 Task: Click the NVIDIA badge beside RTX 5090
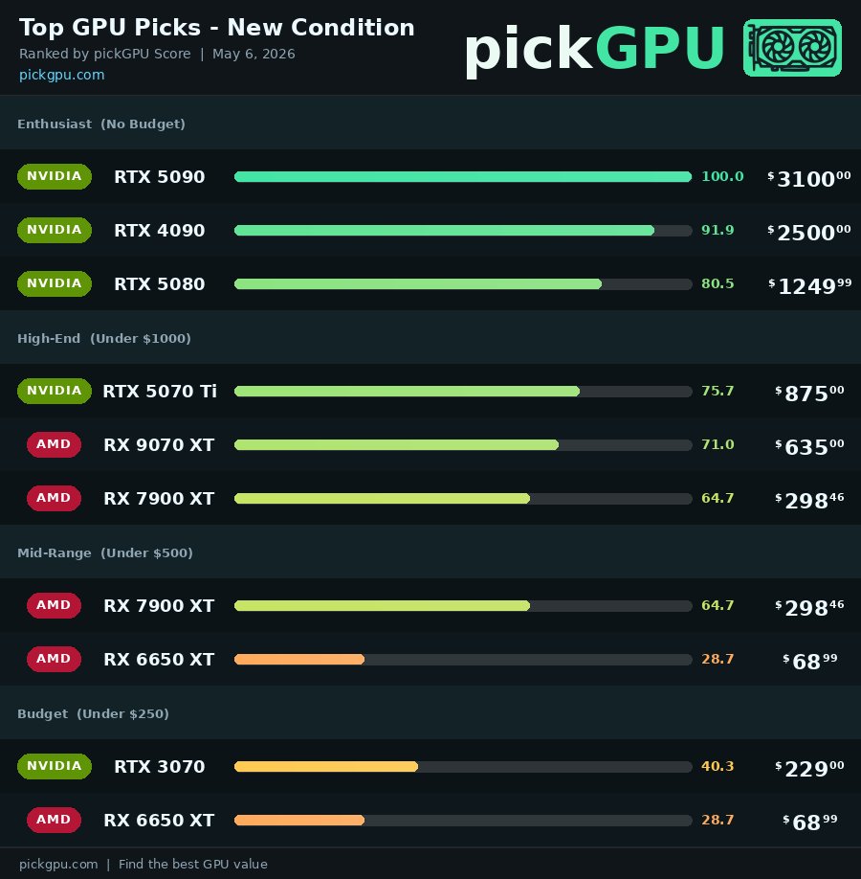pyautogui.click(x=55, y=176)
